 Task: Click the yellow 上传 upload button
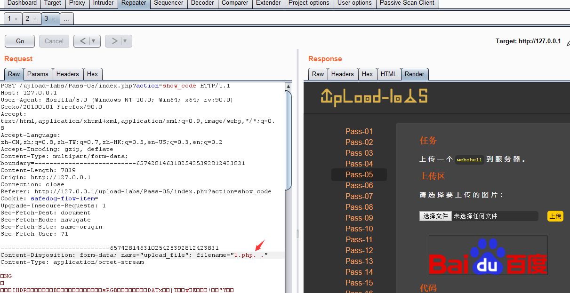point(555,216)
